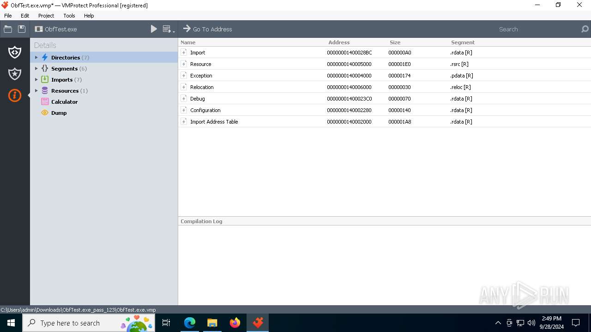Click the icon beside Configuration row

[x=184, y=110]
